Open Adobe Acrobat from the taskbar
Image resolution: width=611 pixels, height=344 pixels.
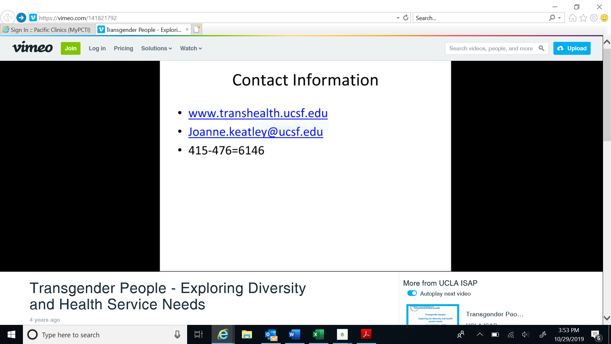[x=366, y=334]
